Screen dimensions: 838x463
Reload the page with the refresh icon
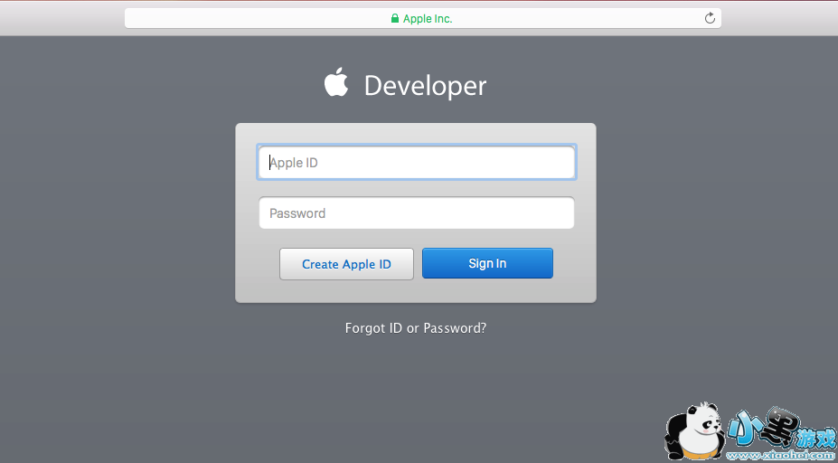(710, 18)
